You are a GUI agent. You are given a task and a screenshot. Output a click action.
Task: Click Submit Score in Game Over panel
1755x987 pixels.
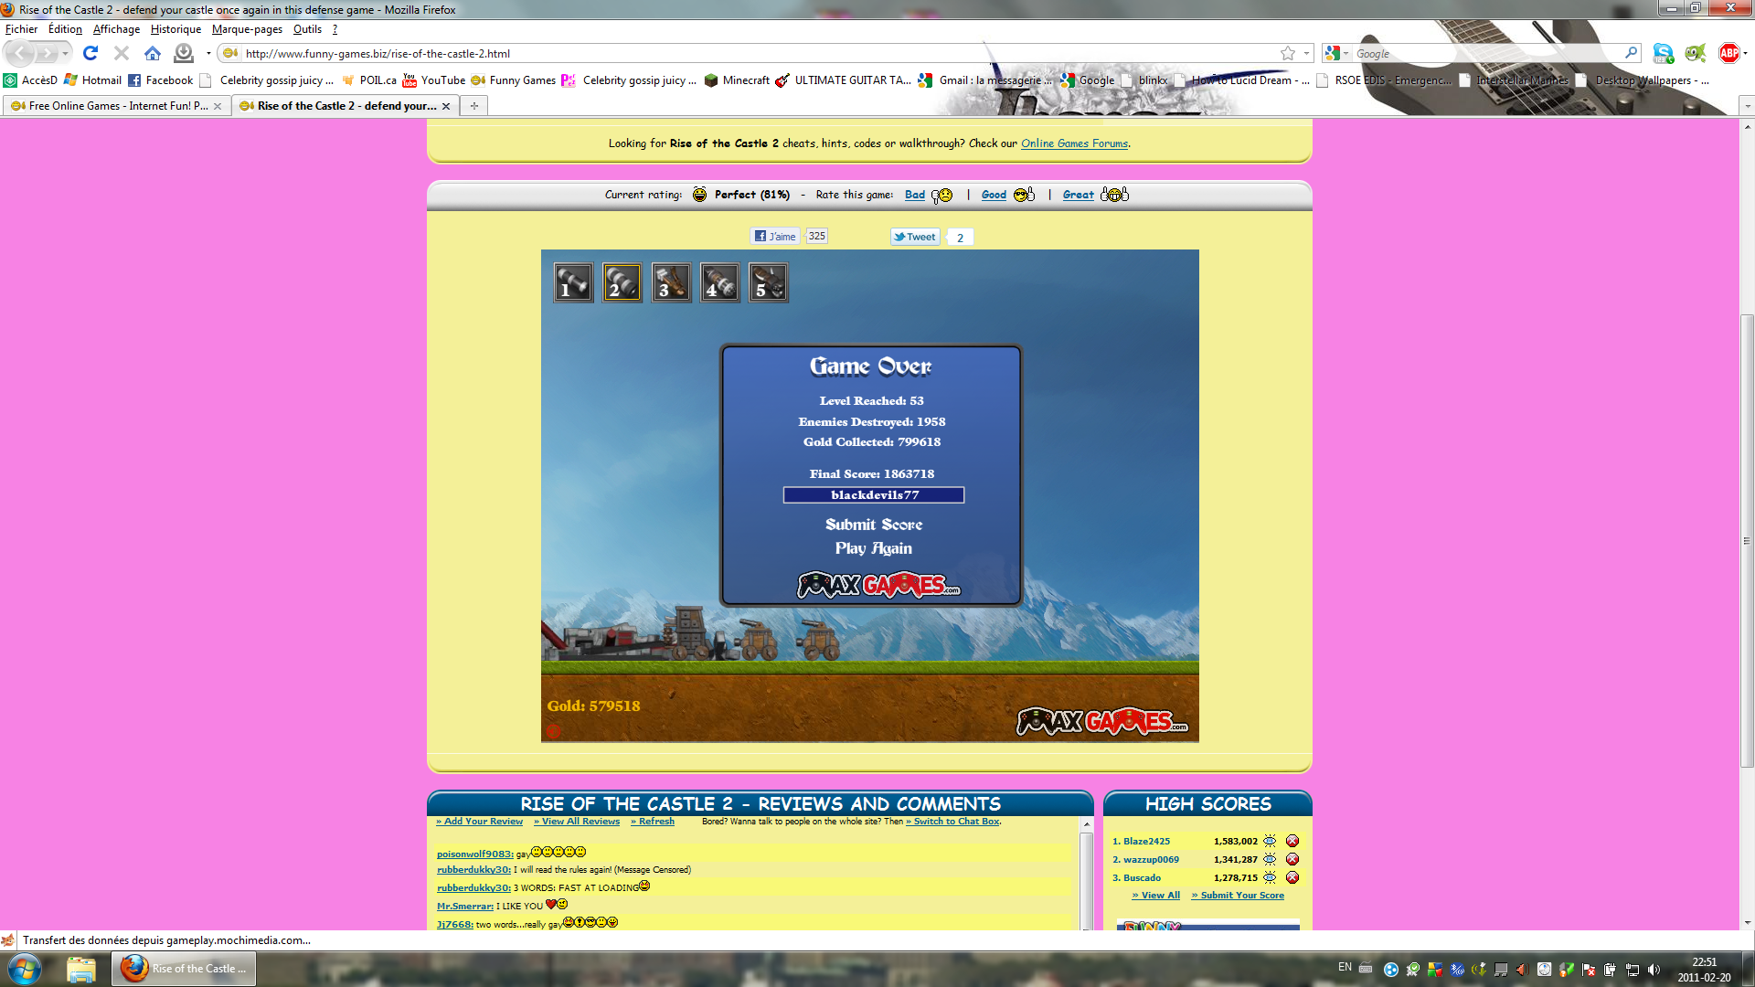874,525
